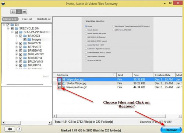184x133 pixels.
Task: Click the Total 1.81 GB status text
Action: click(x=84, y=122)
